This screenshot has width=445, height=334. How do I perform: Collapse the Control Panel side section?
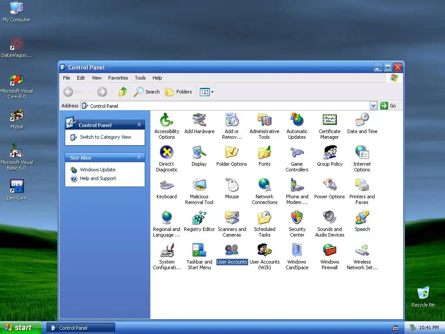click(139, 125)
